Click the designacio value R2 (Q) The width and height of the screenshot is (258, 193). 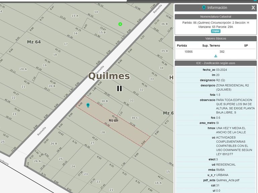coord(220,80)
